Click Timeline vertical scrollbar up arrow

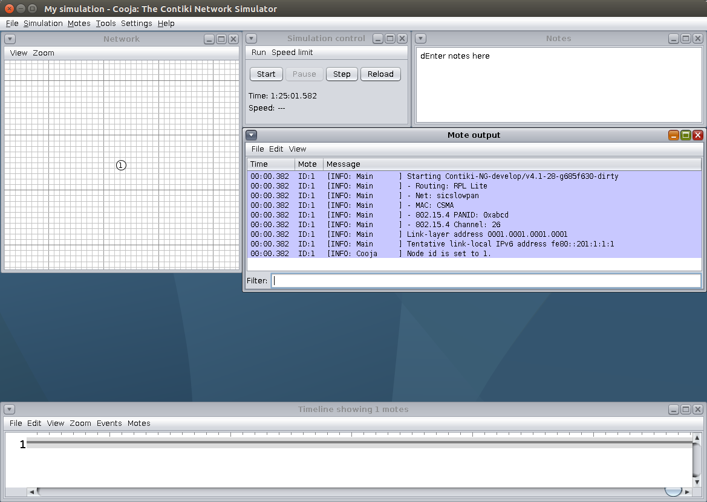point(697,437)
